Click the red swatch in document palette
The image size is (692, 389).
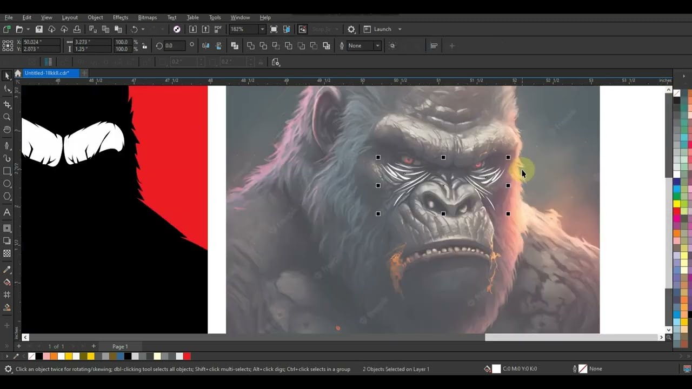[x=187, y=356]
